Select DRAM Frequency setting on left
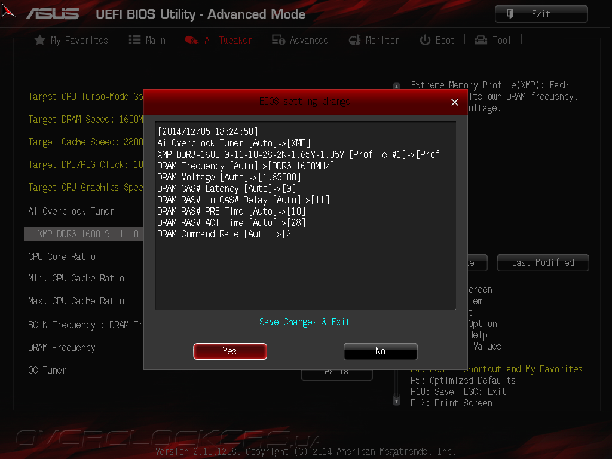The width and height of the screenshot is (612, 459). [x=62, y=347]
